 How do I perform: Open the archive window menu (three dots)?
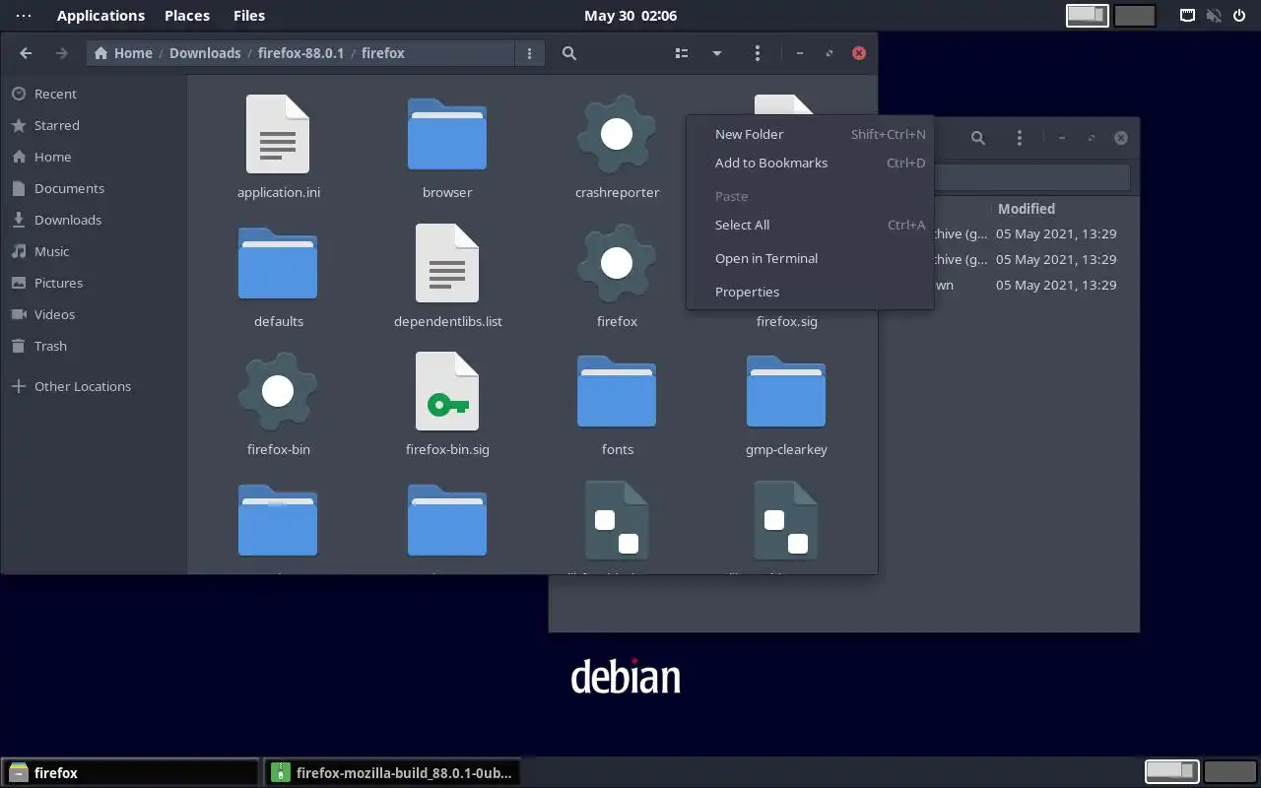(x=1019, y=138)
